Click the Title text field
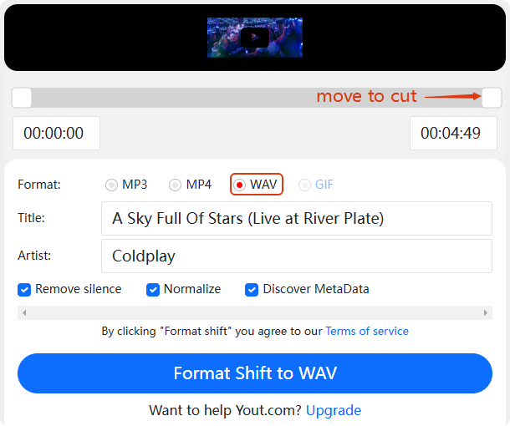The width and height of the screenshot is (510, 426). [x=296, y=219]
